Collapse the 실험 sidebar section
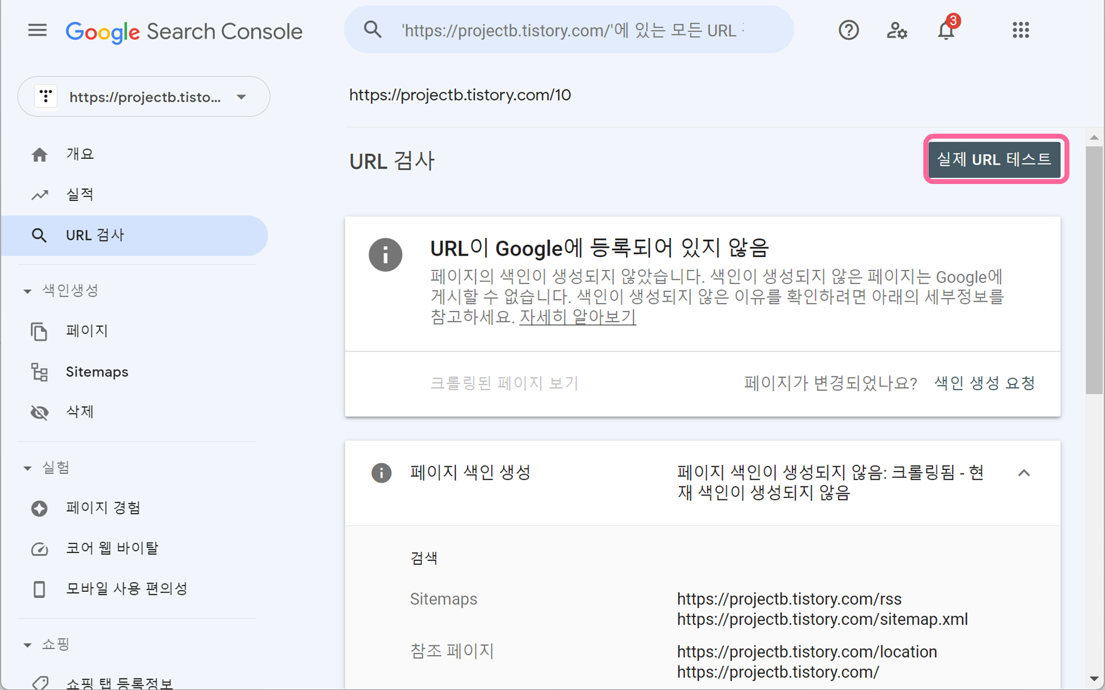Image resolution: width=1105 pixels, height=690 pixels. (27, 468)
